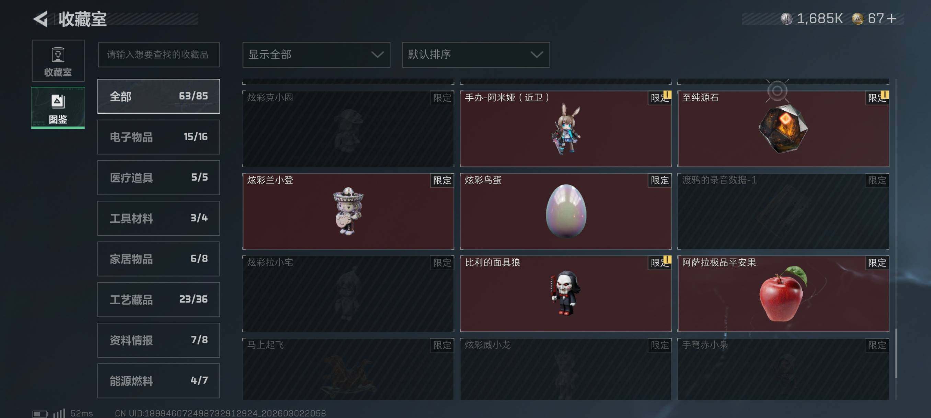Open the 收藏室 sidebar icon
This screenshot has height=418, width=931.
coord(58,61)
